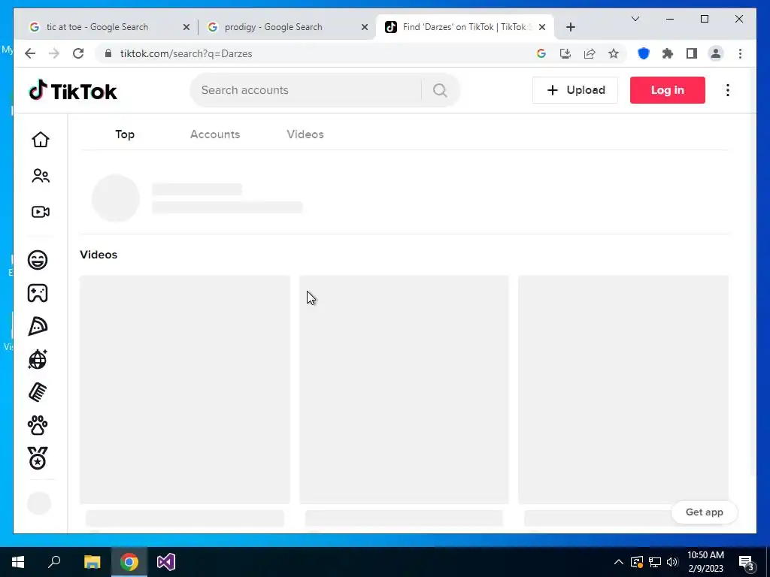Click the taskbar clock showing 10:50 AM
This screenshot has width=770, height=577.
(x=705, y=562)
